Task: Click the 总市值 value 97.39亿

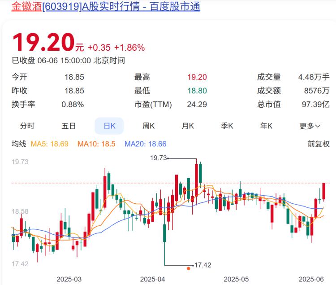Action: [316, 105]
